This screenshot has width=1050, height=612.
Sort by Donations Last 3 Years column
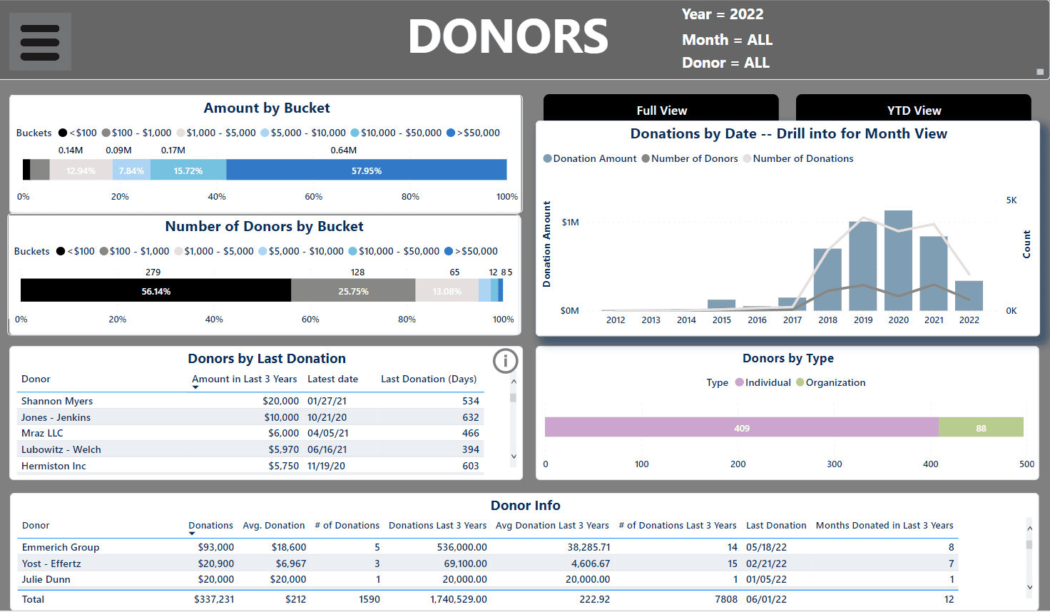tap(437, 525)
